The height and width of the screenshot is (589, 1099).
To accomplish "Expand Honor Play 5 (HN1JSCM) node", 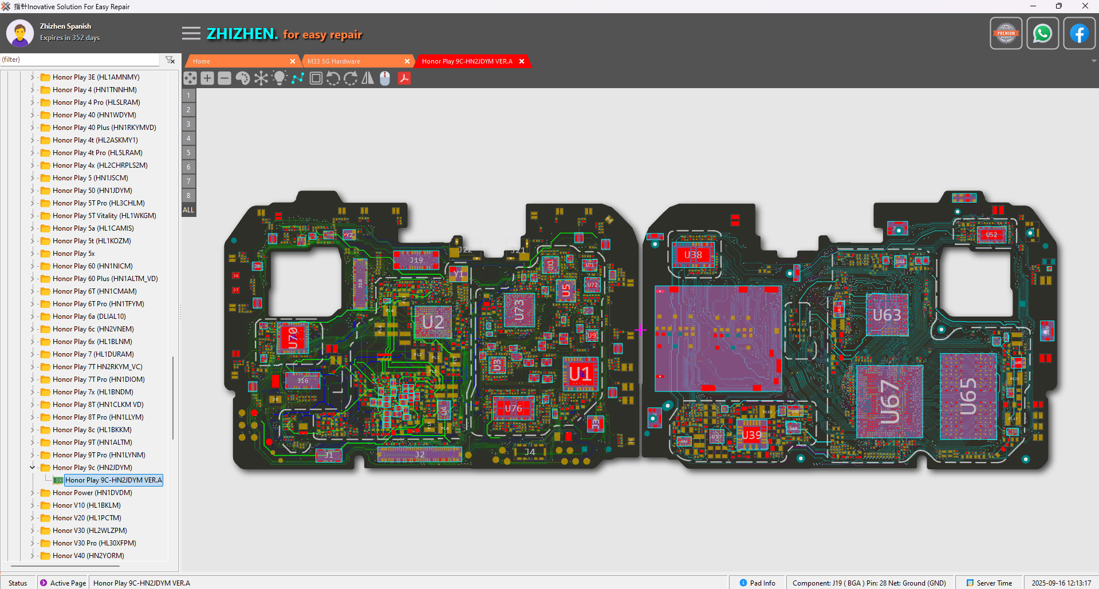I will [x=32, y=178].
